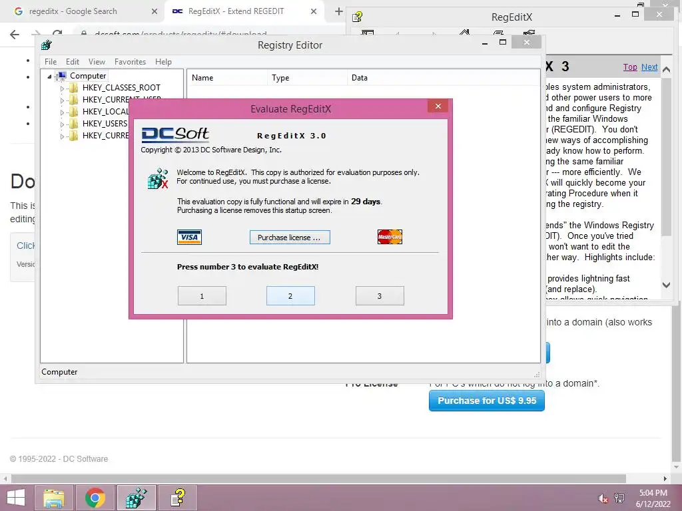
Task: Expand the last HKEY_CURRE key below HKEY_USERS
Action: click(x=62, y=136)
